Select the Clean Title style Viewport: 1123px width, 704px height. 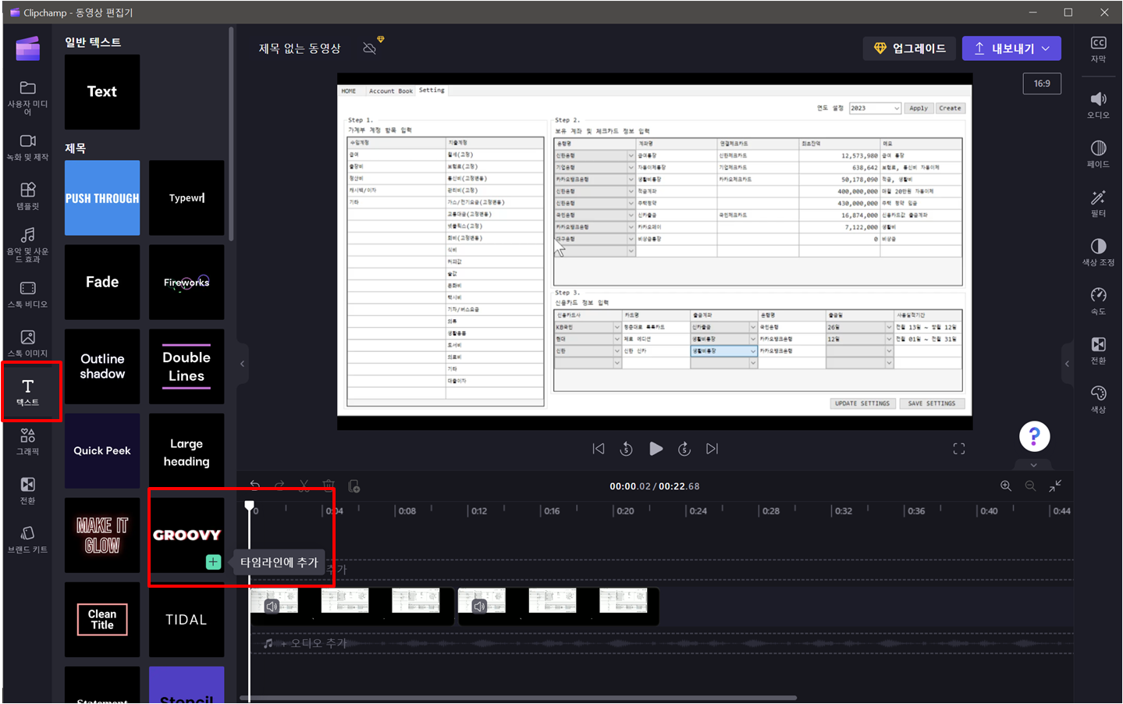(102, 620)
